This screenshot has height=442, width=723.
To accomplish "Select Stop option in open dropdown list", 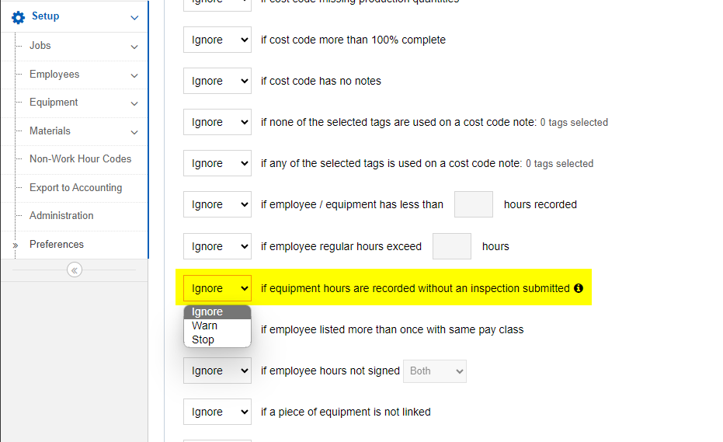I will pyautogui.click(x=217, y=339).
